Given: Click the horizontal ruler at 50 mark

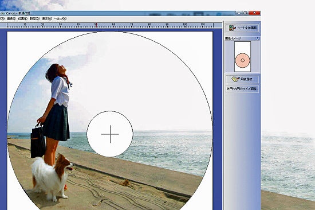Looking at the screenshot, I should (96, 25).
